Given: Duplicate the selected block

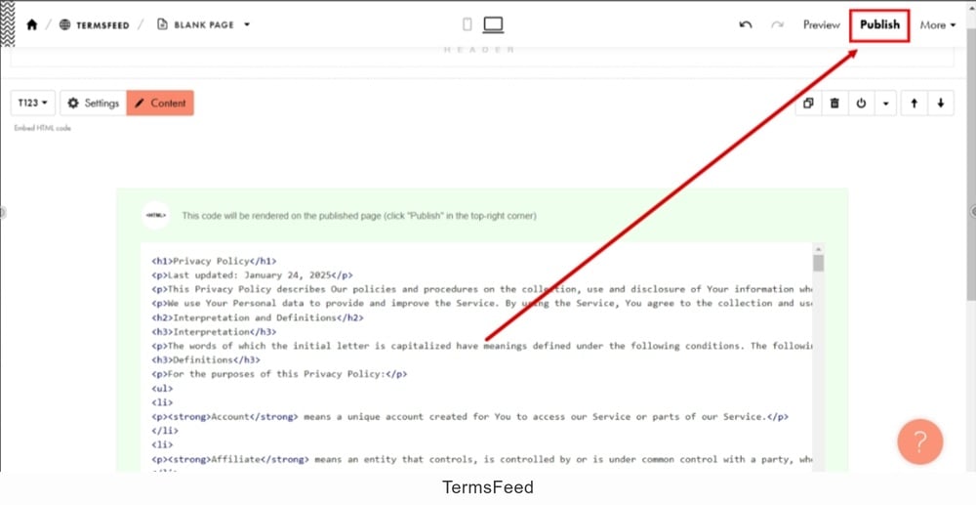Looking at the screenshot, I should point(808,104).
